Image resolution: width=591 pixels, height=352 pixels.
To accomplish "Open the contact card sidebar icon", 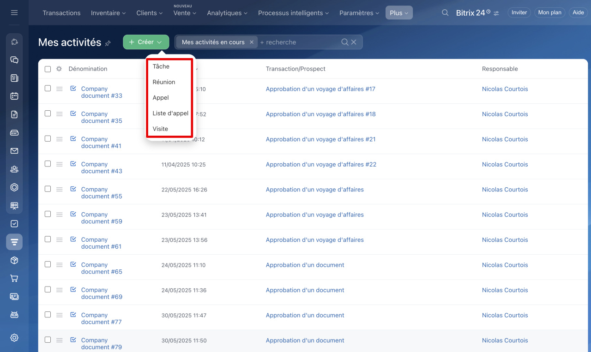I will click(14, 296).
